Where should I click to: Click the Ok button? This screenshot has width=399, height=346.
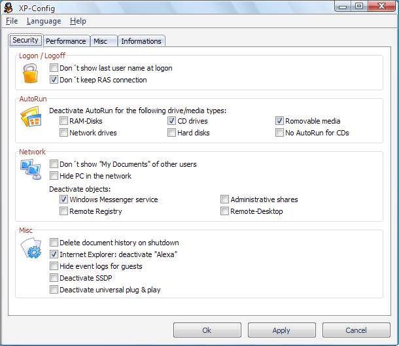[207, 330]
